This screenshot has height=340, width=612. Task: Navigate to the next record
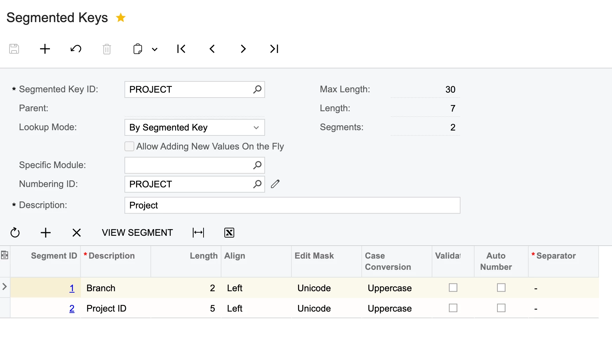[243, 49]
